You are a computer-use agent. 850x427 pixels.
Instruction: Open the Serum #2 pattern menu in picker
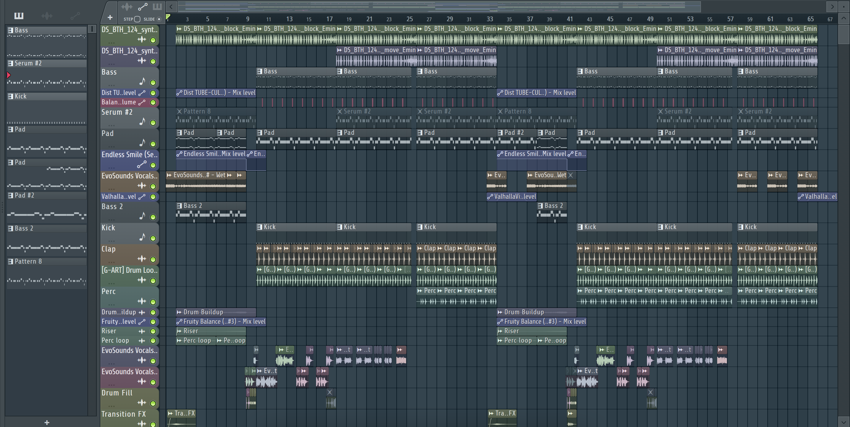click(11, 63)
